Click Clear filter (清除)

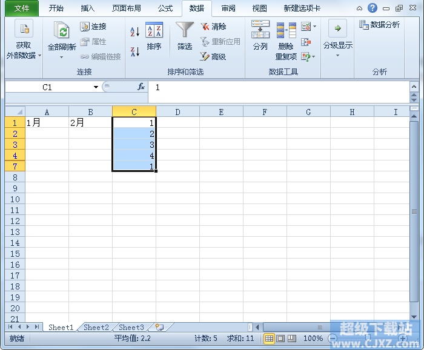[x=214, y=27]
